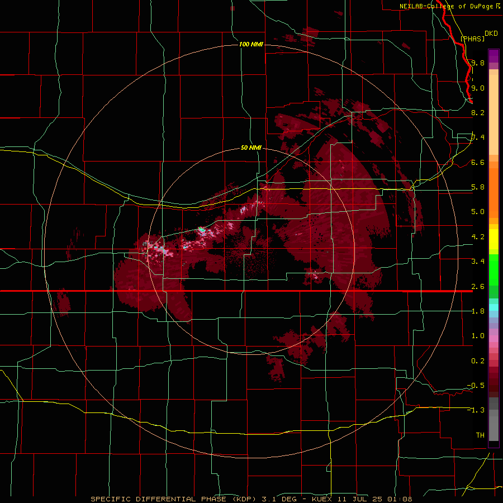Viewport: 503px width, 503px height.
Task: Click the 9.8 scale value
Action: click(478, 63)
